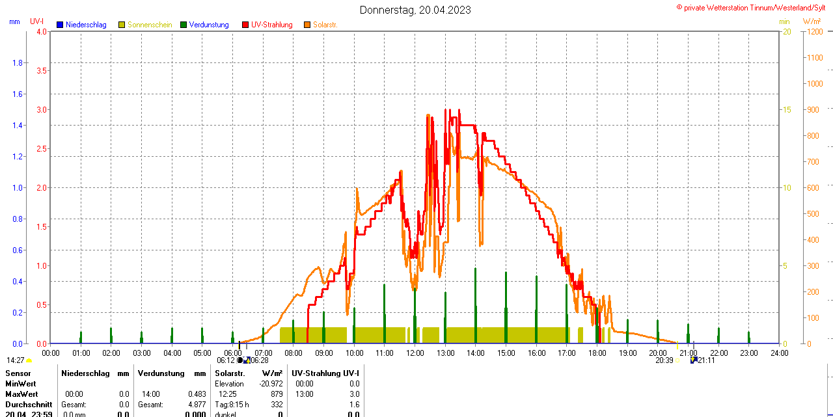Click the red UV-Strahlung legend square
This screenshot has height=417, width=833.
click(x=245, y=25)
